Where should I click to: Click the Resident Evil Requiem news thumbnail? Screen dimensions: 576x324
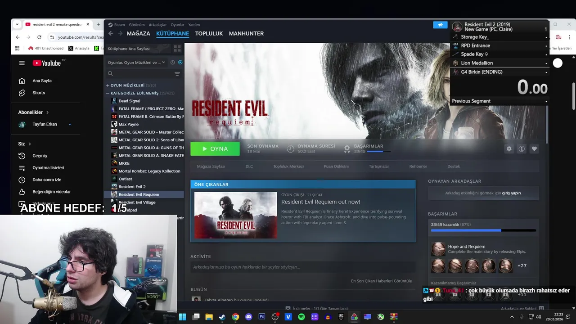pos(236,215)
